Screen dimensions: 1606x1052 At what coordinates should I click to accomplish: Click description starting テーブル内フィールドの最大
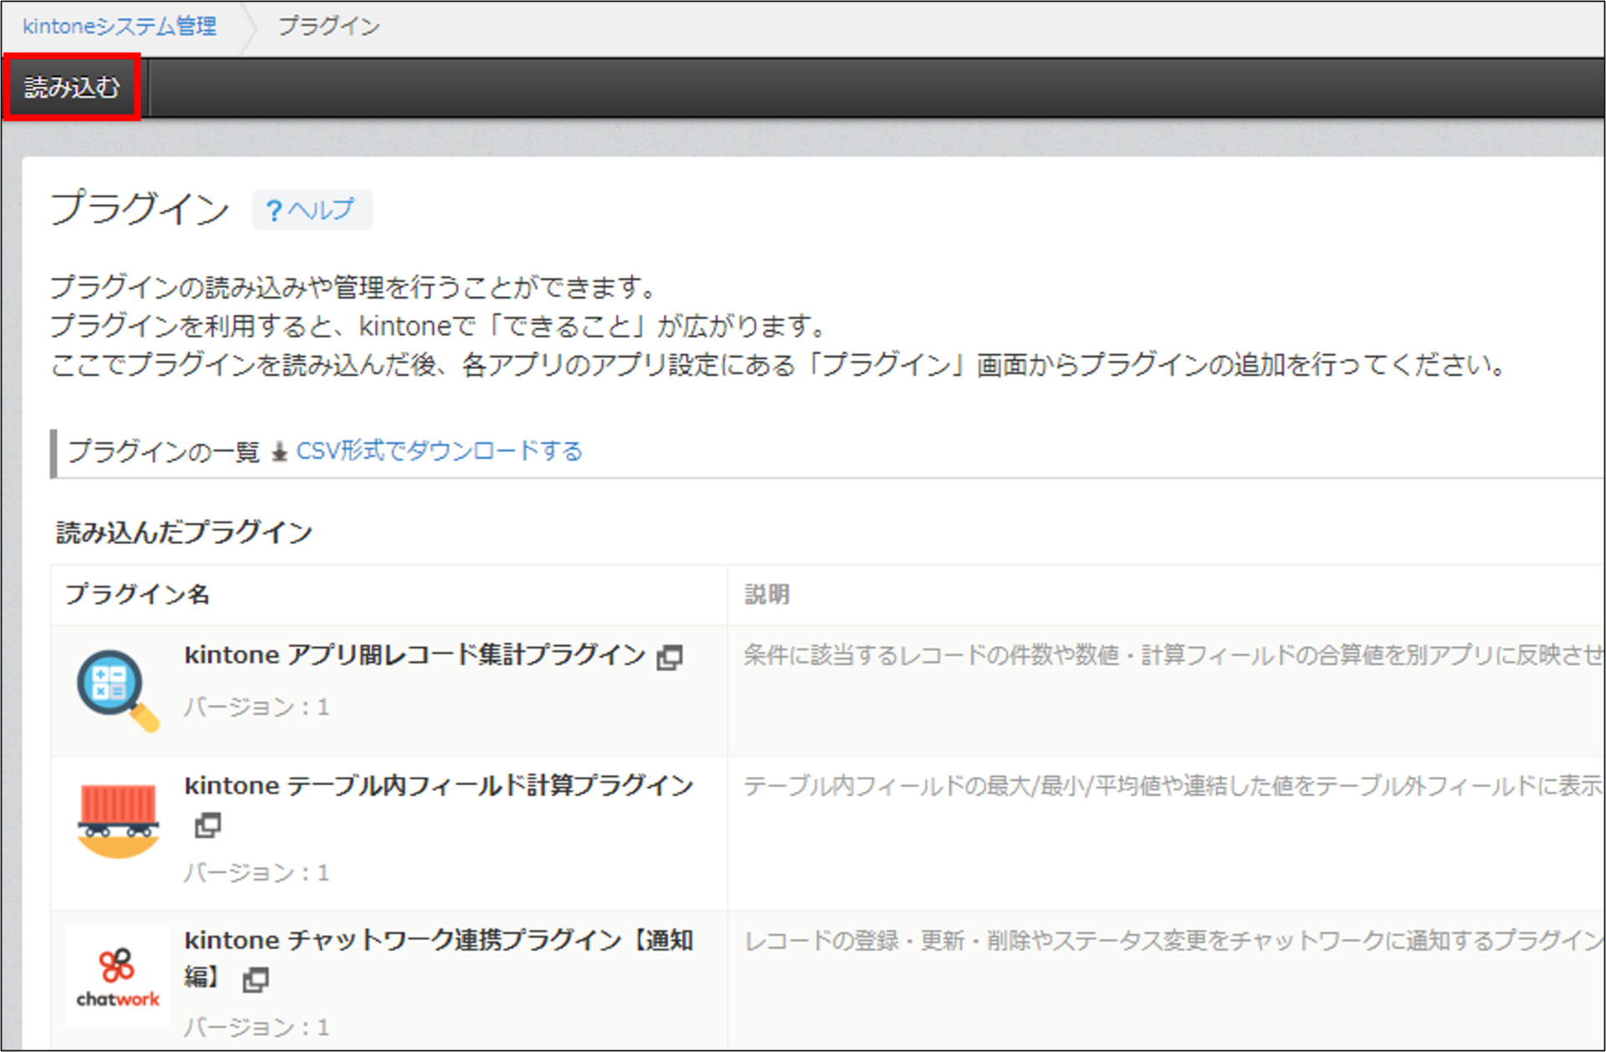(1174, 785)
